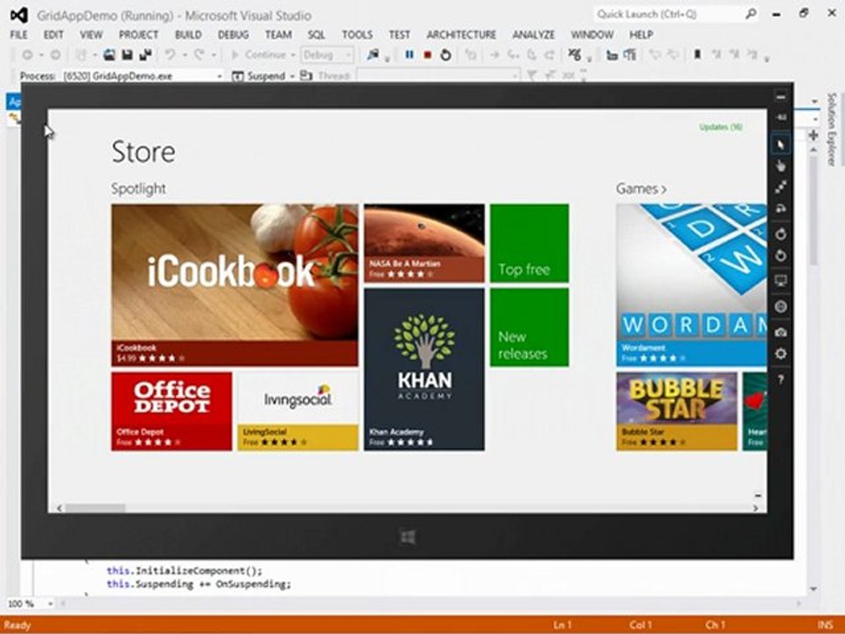Expand the Redo history dropdown arrow

tap(213, 55)
